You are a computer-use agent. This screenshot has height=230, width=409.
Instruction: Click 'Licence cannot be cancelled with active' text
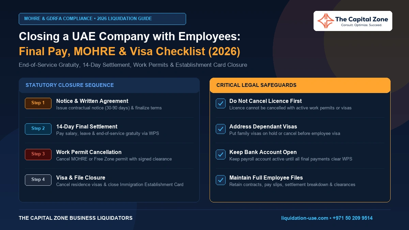point(267,108)
